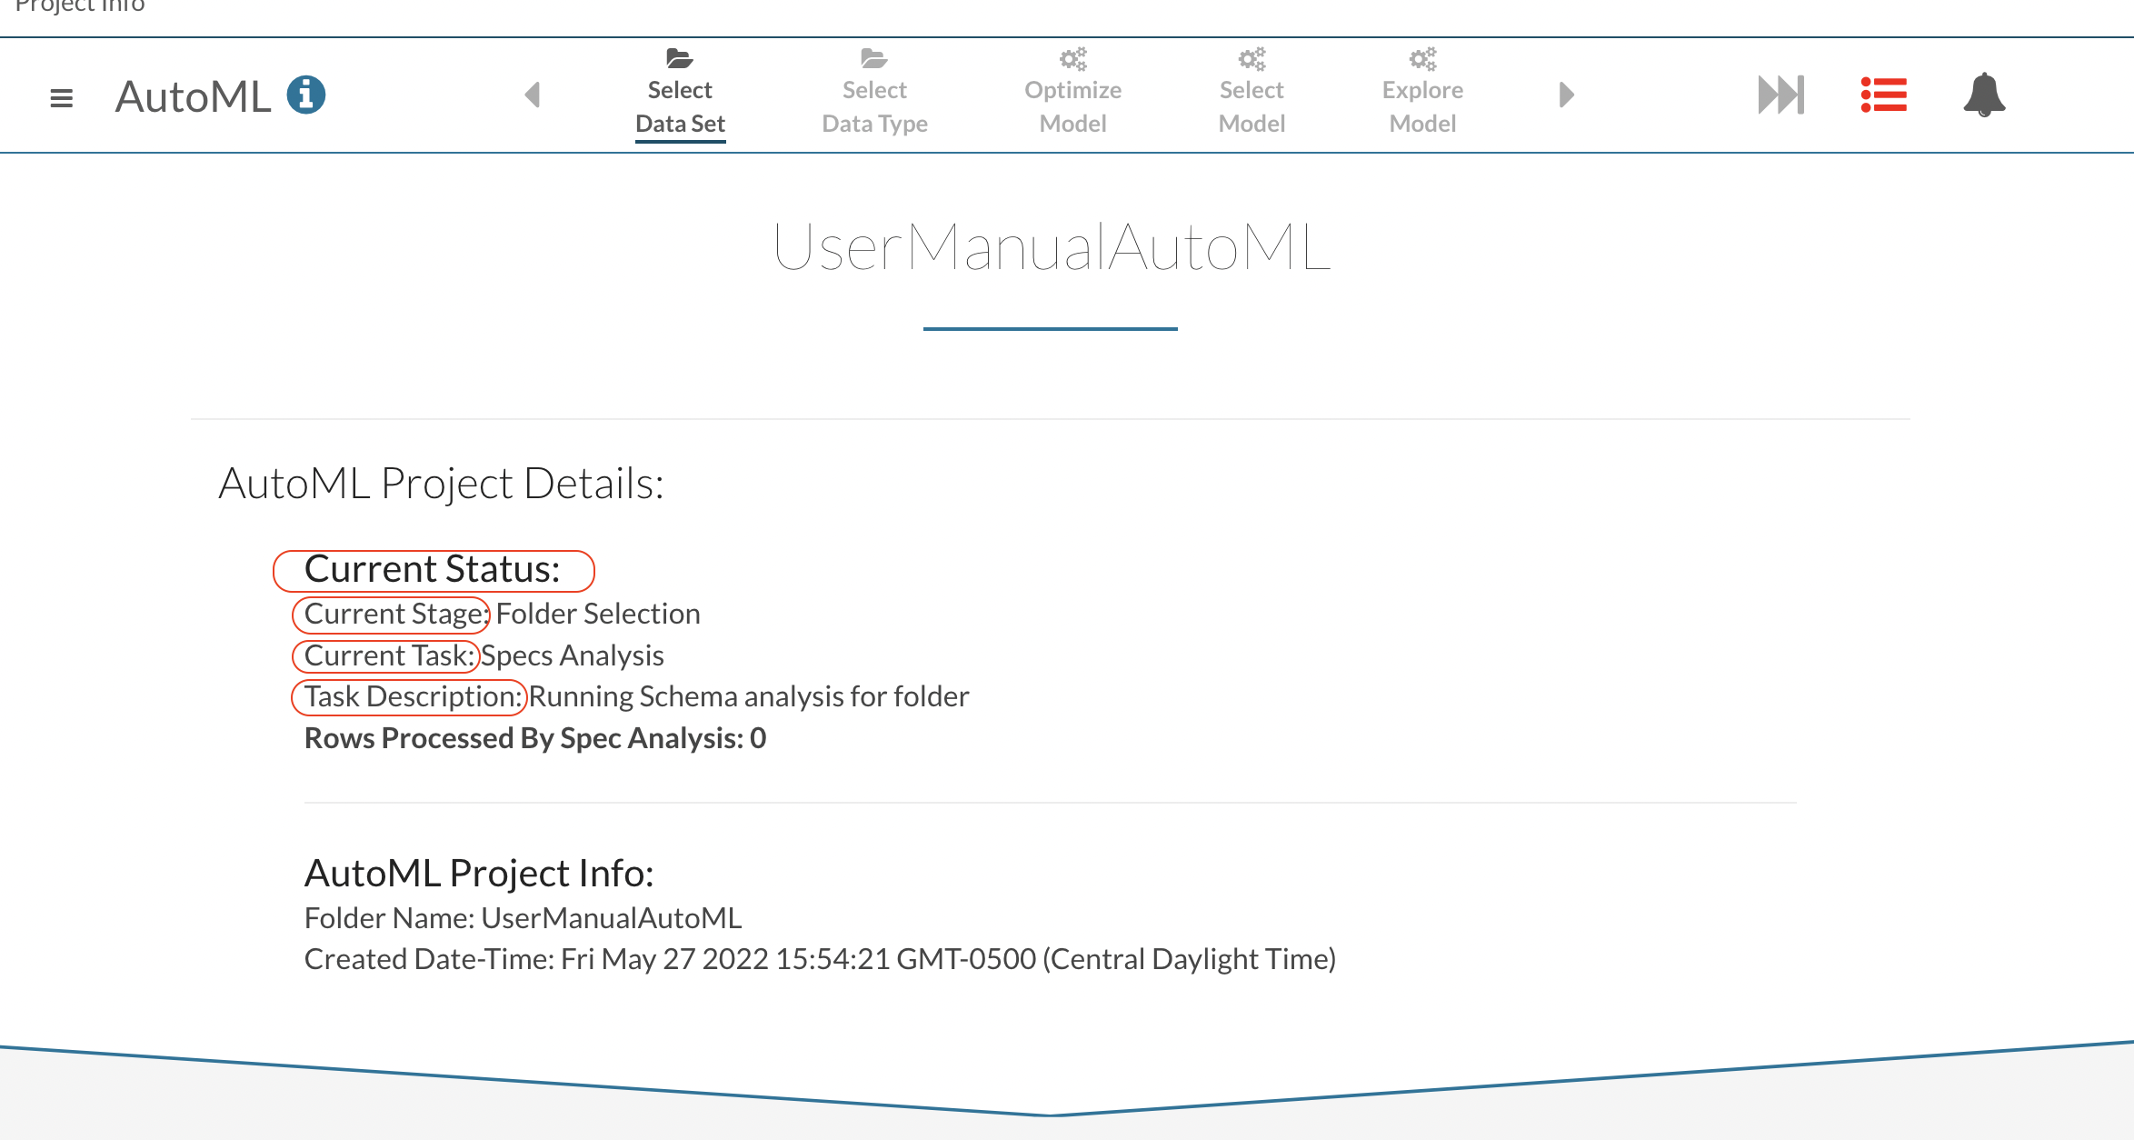Click the skip-to-end fast forward icon
The width and height of the screenshot is (2134, 1140).
(x=1780, y=95)
